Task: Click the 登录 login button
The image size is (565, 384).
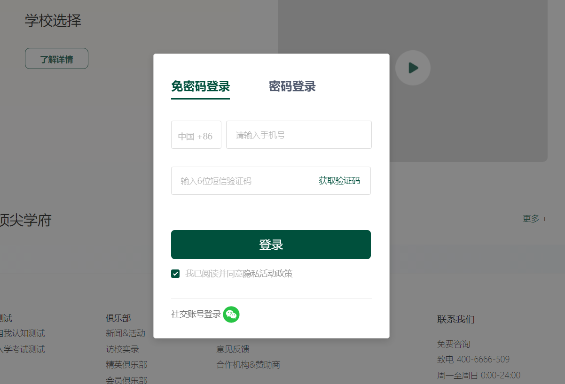Action: point(271,244)
